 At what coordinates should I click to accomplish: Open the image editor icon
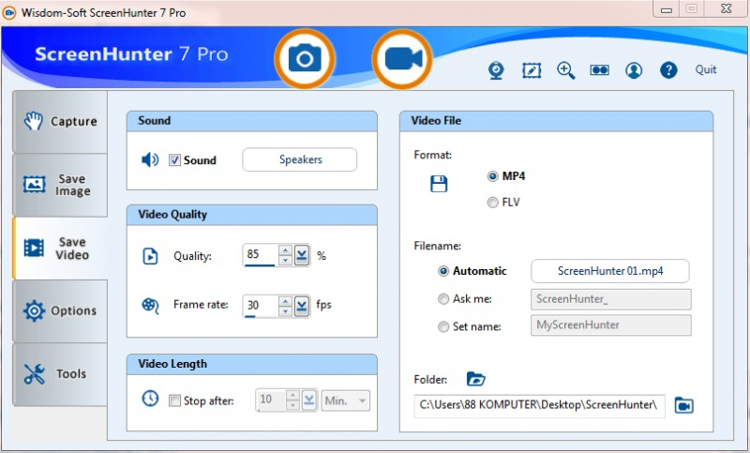tap(532, 70)
